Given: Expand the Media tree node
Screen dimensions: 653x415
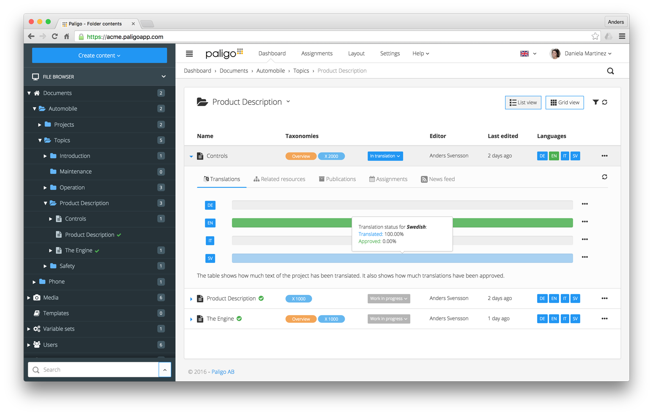Looking at the screenshot, I should 29,298.
